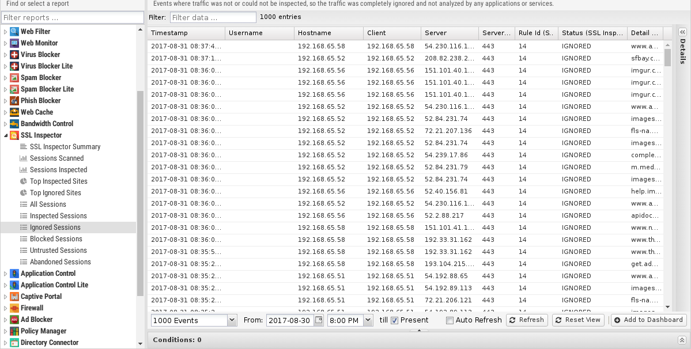This screenshot has height=349, width=691.
Task: Click the SSL Inspector Summary text icon
Action: pyautogui.click(x=24, y=146)
